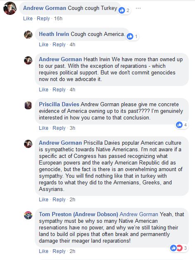Like the 'Cough cough Turkey' comment
The height and width of the screenshot is (260, 195).
point(28,19)
